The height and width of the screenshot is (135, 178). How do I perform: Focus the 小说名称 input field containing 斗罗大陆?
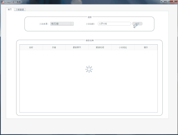[x=114, y=24]
